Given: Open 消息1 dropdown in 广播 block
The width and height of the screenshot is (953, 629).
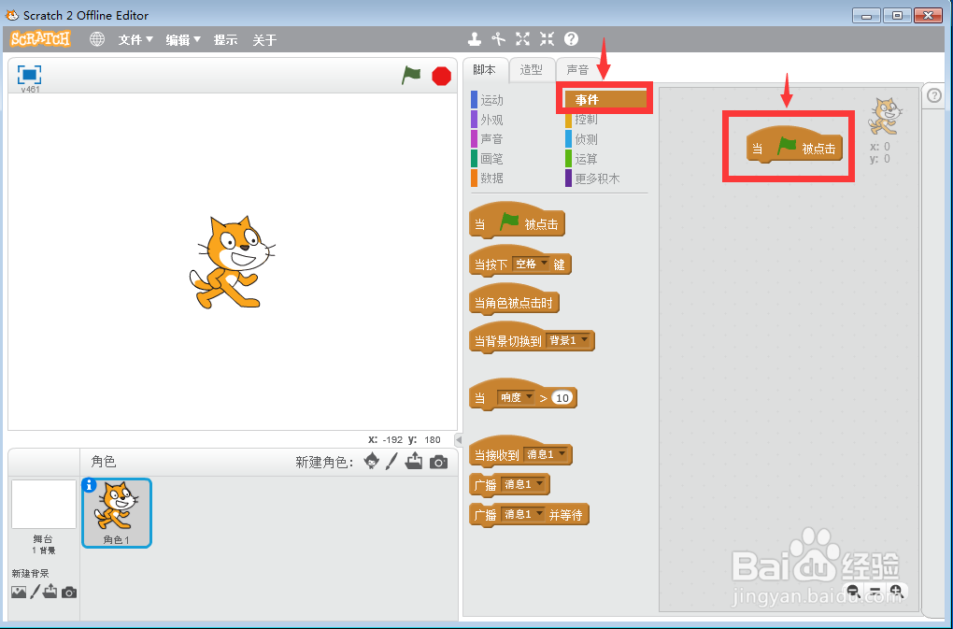Looking at the screenshot, I should click(x=524, y=484).
